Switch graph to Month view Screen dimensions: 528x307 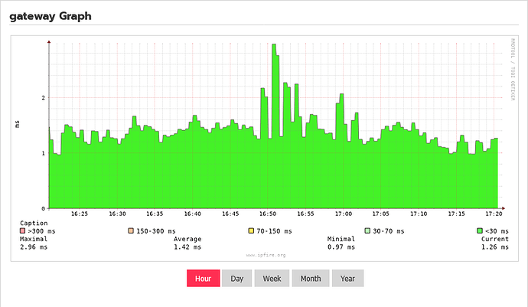[x=311, y=279]
